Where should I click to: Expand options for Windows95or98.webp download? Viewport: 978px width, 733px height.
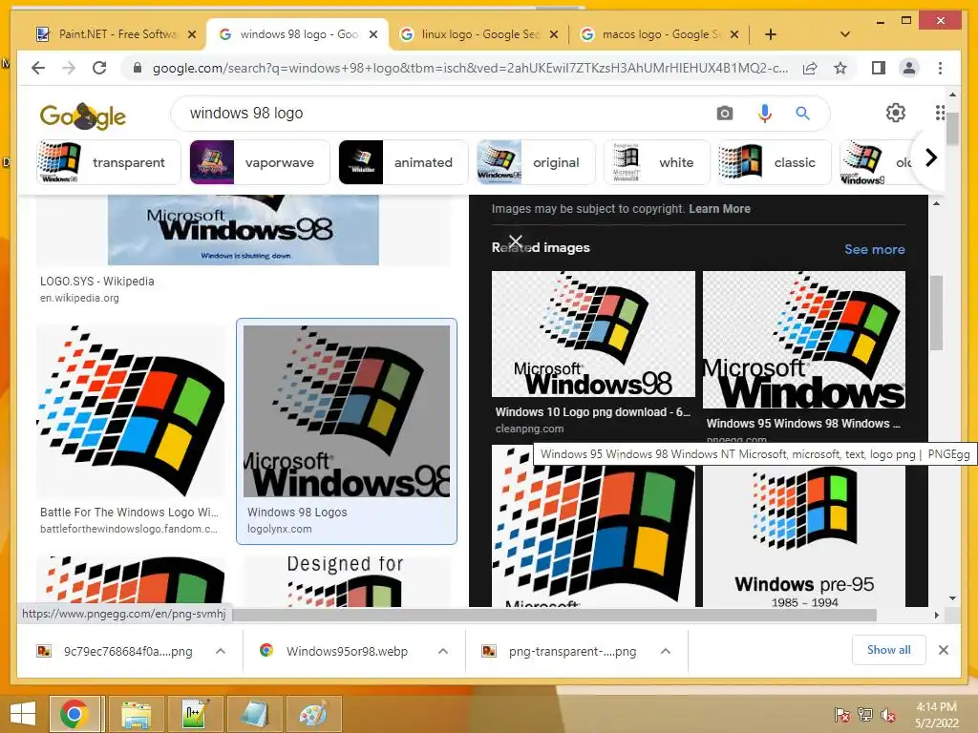coord(443,651)
